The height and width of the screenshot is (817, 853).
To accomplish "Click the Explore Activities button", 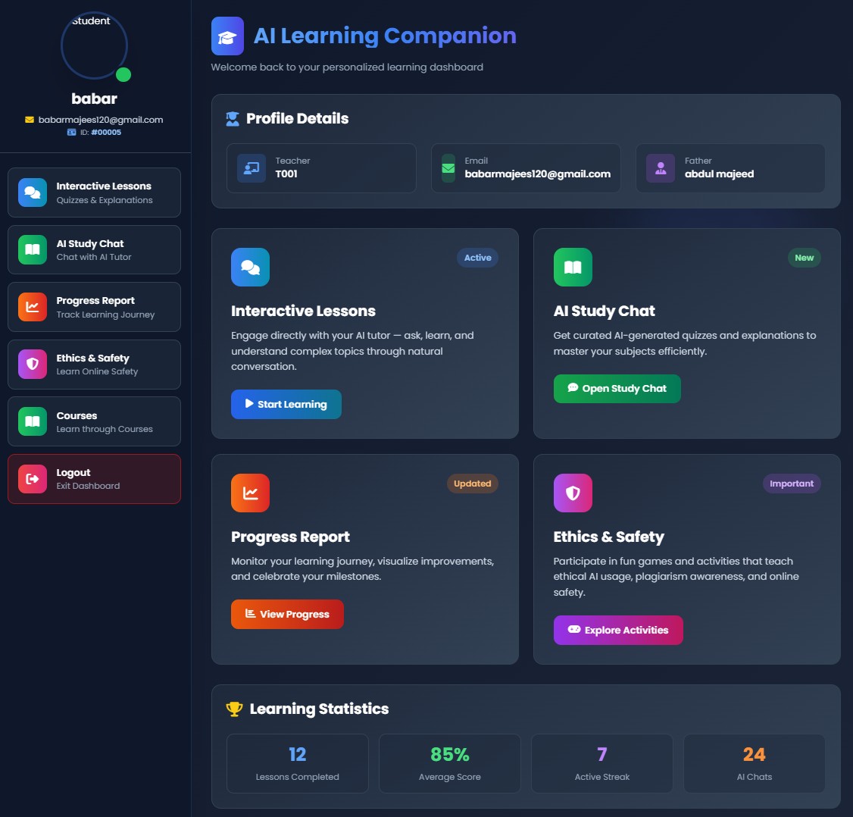I will point(617,630).
